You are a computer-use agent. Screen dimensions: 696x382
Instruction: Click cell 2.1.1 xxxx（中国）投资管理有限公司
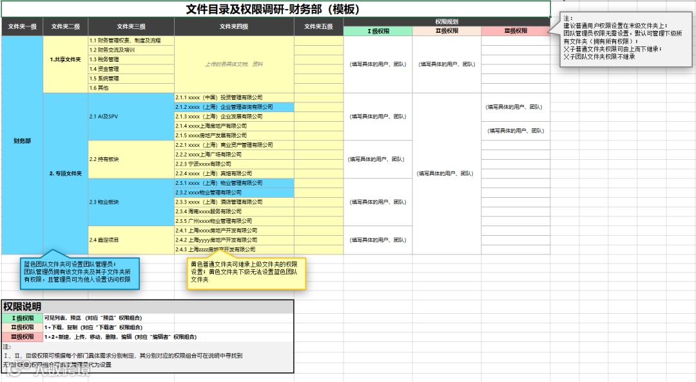[x=234, y=98]
